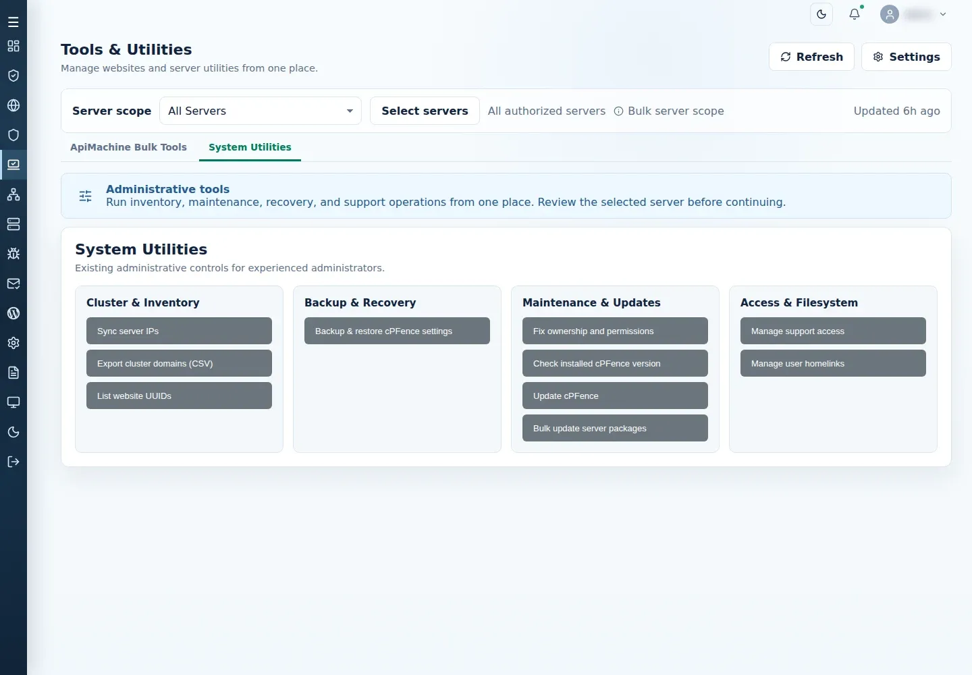Click Check installed cPFence version
The width and height of the screenshot is (972, 675).
tap(615, 363)
